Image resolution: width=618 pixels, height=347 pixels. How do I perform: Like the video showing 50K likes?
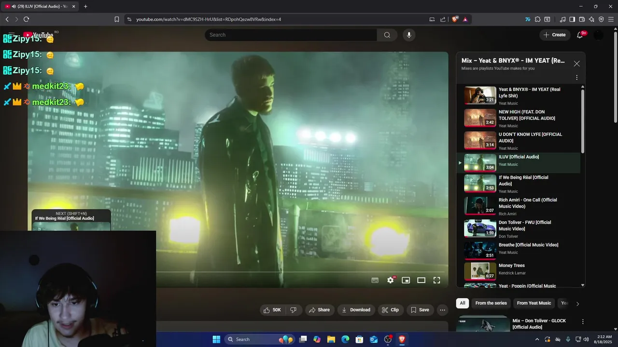click(273, 310)
